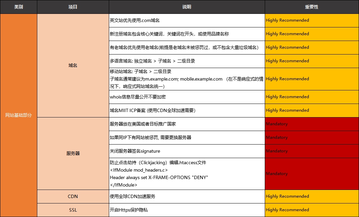Click the SSL cell in 项目 column
The width and height of the screenshot is (359, 217).
(73, 210)
